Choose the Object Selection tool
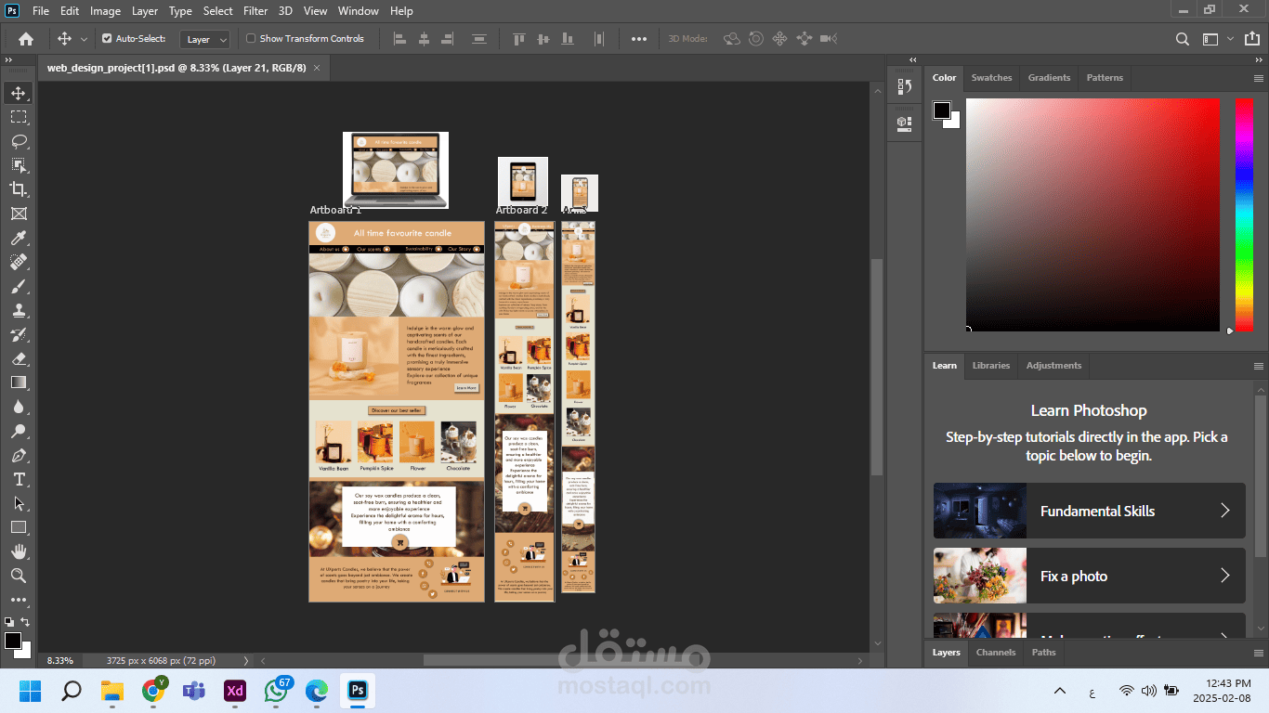 tap(19, 165)
